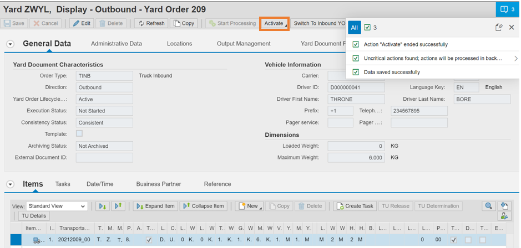Click the Collapse Item button
Image resolution: width=521 pixels, height=248 pixels.
click(204, 206)
